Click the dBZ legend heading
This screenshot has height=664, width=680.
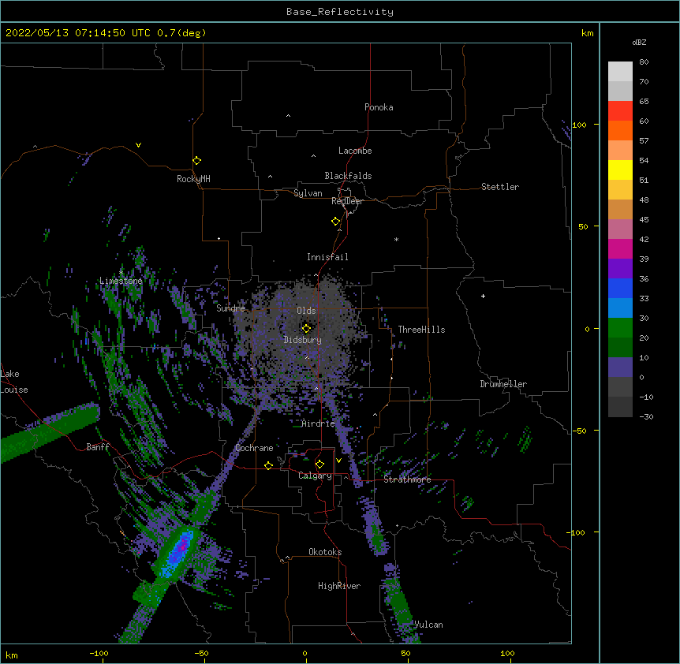(x=639, y=42)
